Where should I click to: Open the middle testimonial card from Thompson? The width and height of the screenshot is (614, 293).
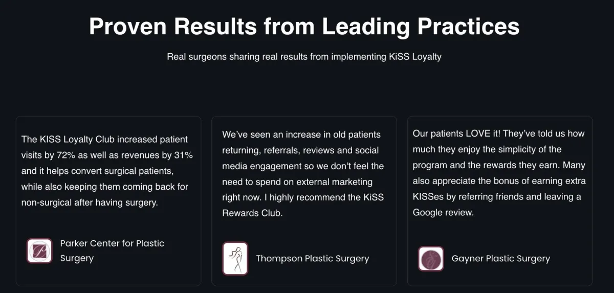(304, 201)
